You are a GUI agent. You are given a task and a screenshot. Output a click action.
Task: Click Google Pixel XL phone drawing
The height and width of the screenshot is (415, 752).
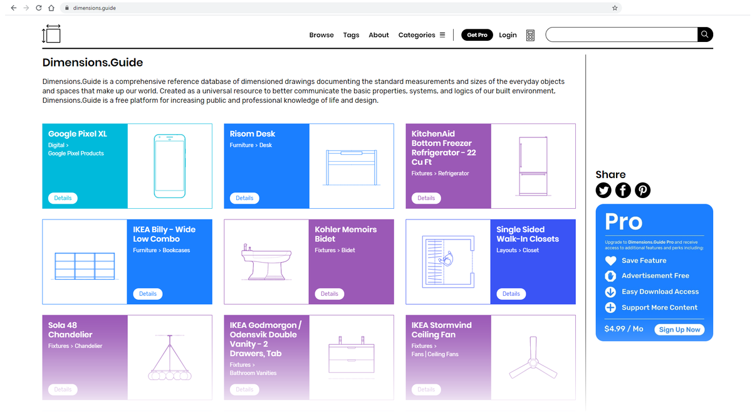(x=170, y=166)
